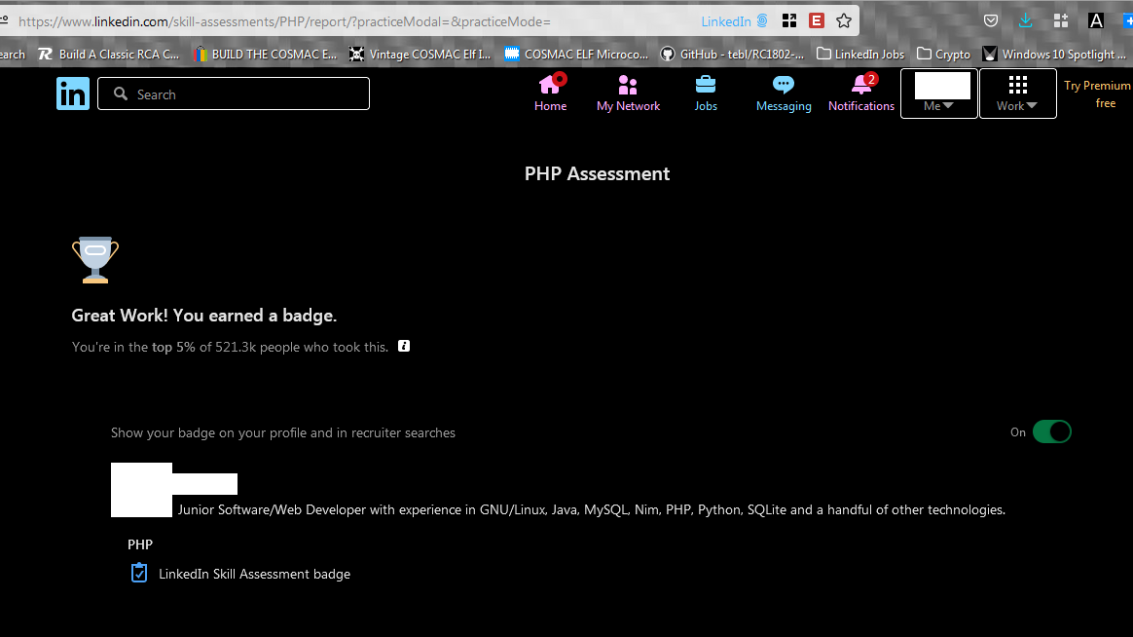Viewport: 1133px width, 637px height.
Task: Expand the Work apps grid menu
Action: tap(1017, 94)
